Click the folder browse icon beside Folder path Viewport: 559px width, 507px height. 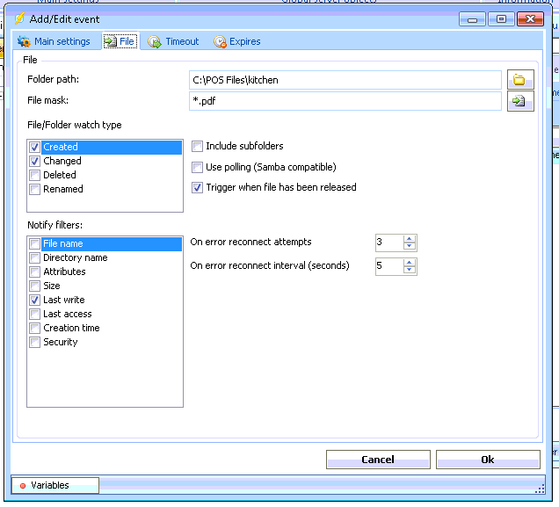(x=519, y=80)
